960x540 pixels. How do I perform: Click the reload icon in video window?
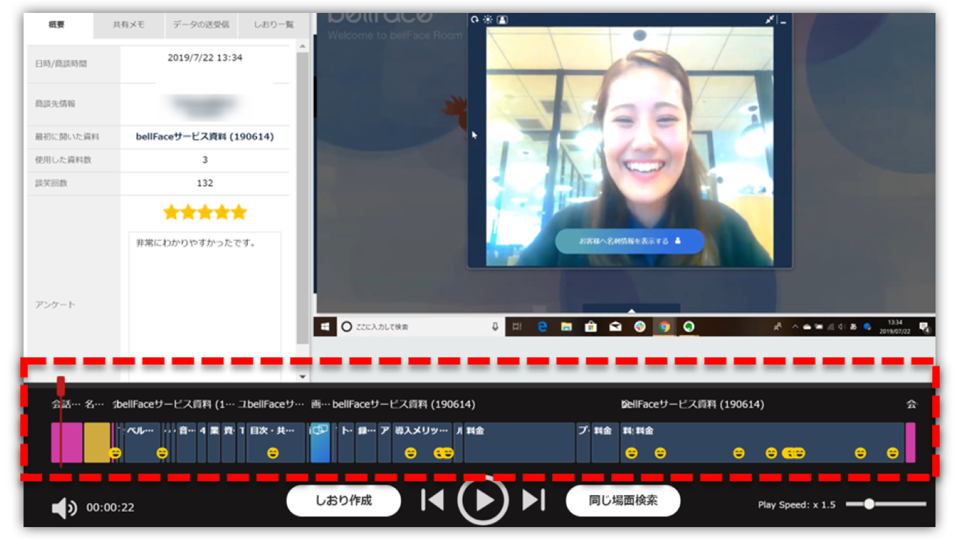(474, 20)
